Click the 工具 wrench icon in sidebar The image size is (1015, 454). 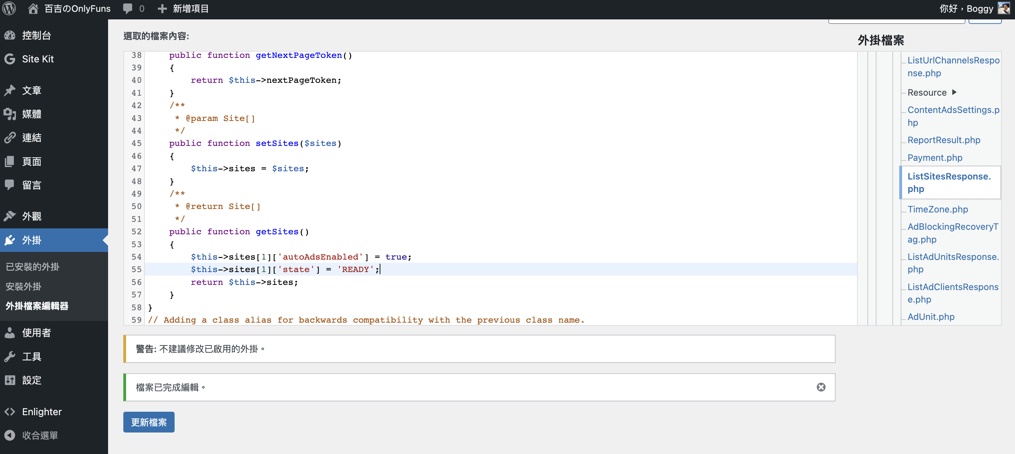point(10,357)
